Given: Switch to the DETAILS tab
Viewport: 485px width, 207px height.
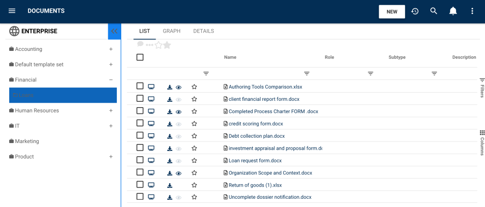Looking at the screenshot, I should click(204, 31).
